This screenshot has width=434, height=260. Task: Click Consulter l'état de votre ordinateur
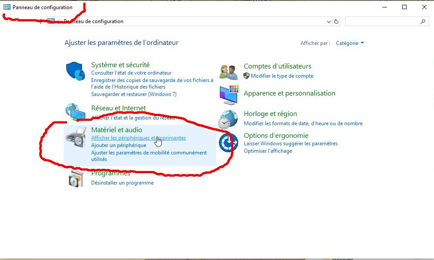click(131, 73)
